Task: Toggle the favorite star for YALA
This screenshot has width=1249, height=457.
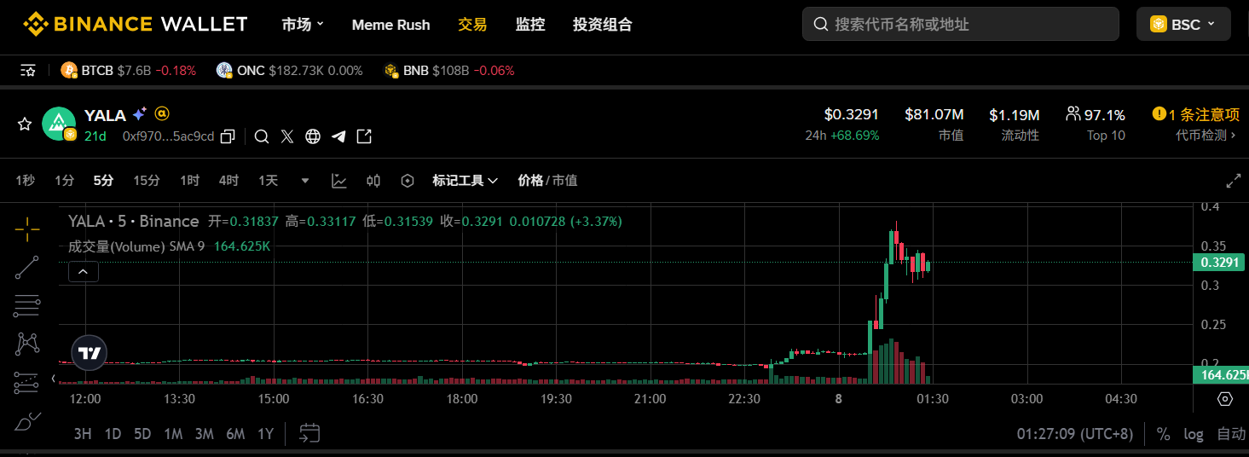Action: (25, 124)
